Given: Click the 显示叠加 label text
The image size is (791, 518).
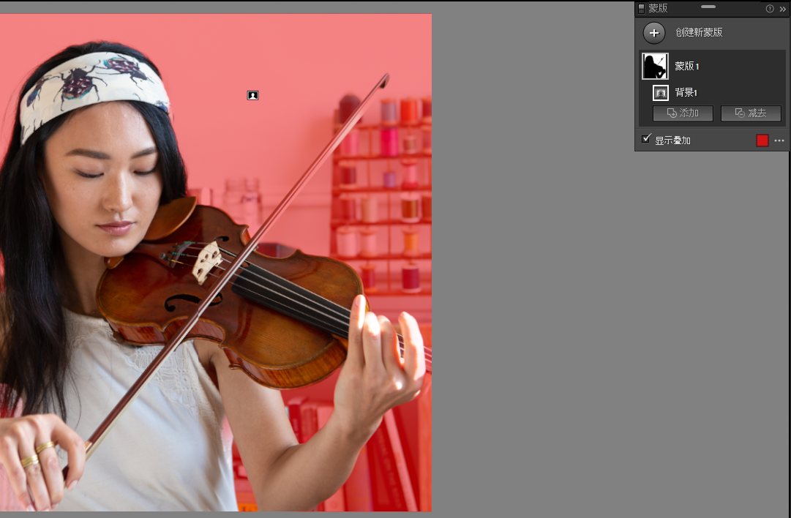Looking at the screenshot, I should (x=672, y=140).
